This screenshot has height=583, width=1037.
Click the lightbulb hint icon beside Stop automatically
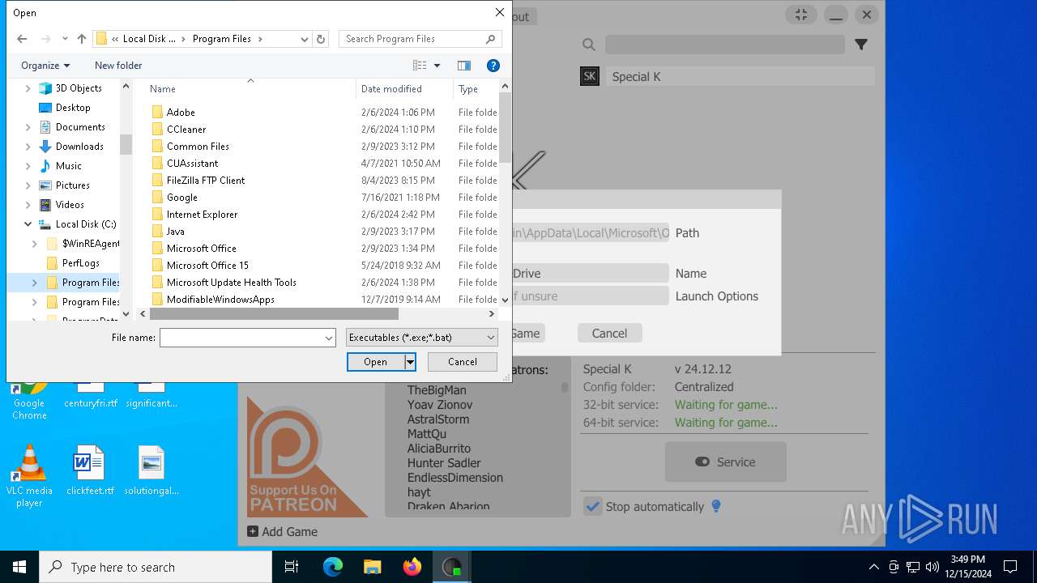(x=716, y=506)
